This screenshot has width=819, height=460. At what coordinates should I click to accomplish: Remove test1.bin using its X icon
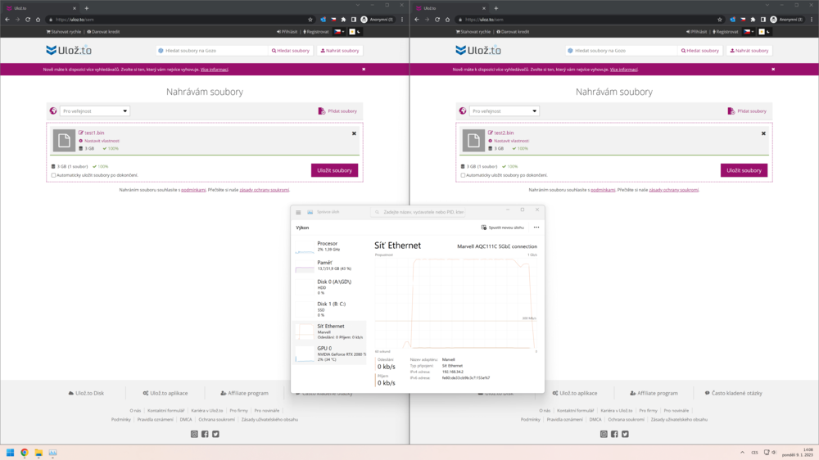[354, 133]
